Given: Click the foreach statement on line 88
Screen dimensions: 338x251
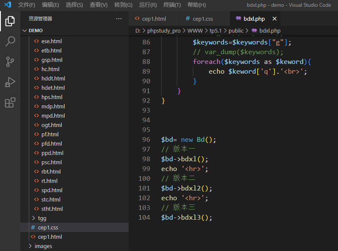Looking at the screenshot, I should tap(252, 62).
